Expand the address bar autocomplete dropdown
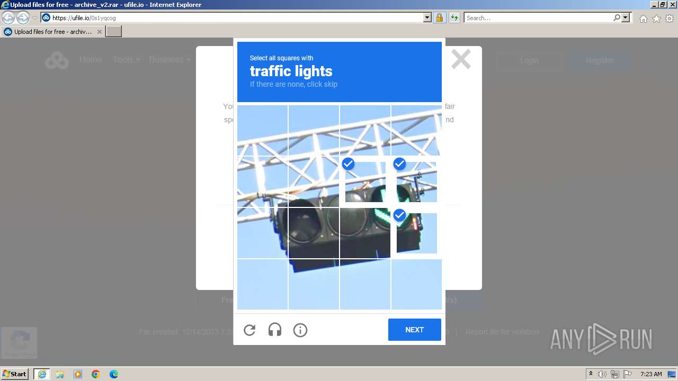This screenshot has height=381, width=678. point(427,18)
